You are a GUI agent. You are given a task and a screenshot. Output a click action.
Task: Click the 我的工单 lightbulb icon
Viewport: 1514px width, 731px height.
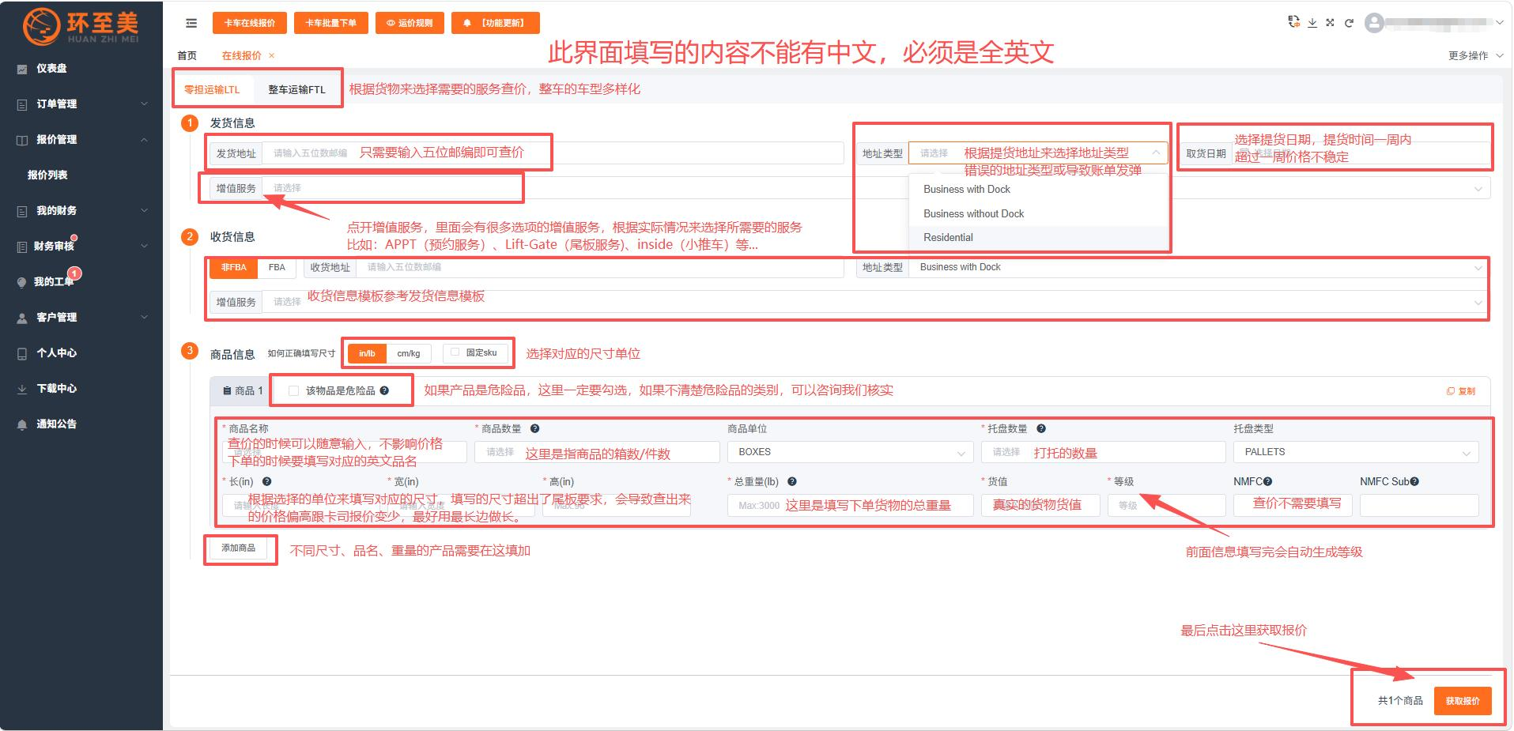(x=22, y=282)
